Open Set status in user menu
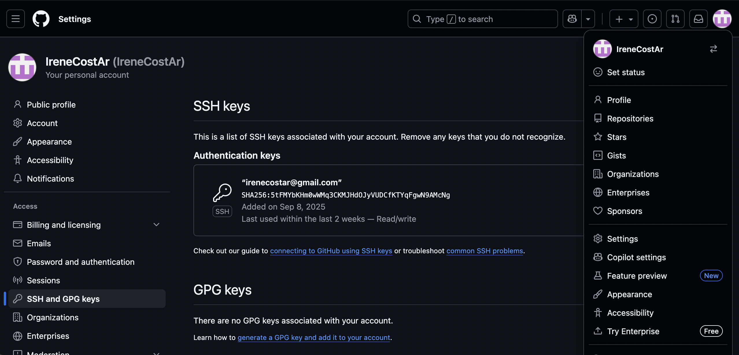 [658, 72]
